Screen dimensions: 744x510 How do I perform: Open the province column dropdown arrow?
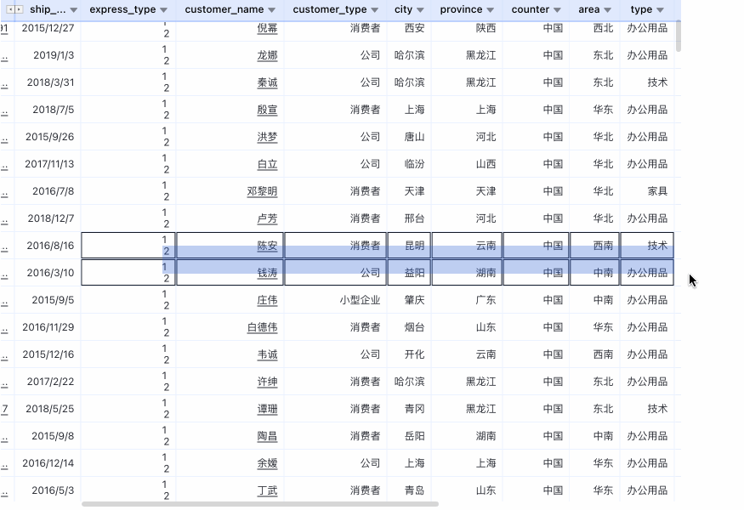(490, 10)
